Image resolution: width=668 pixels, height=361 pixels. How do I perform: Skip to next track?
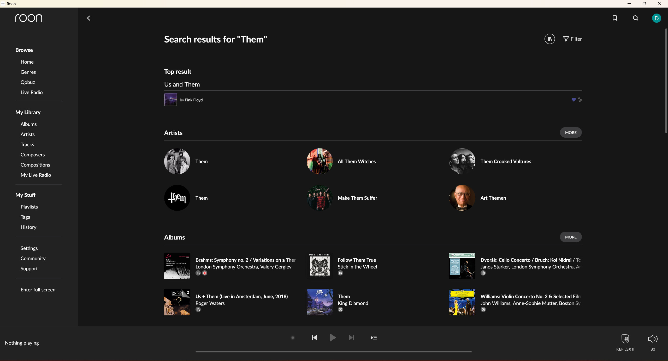(351, 338)
